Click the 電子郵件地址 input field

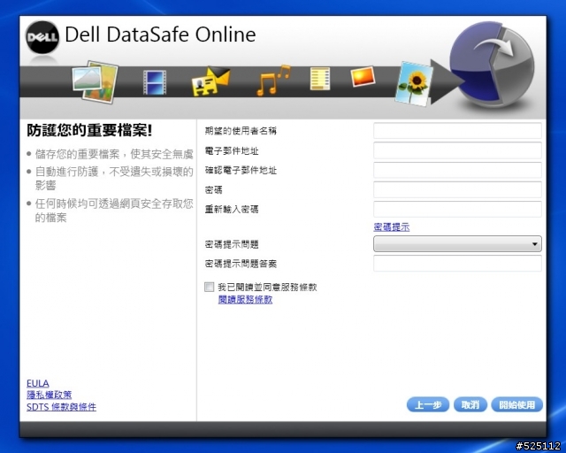point(457,150)
